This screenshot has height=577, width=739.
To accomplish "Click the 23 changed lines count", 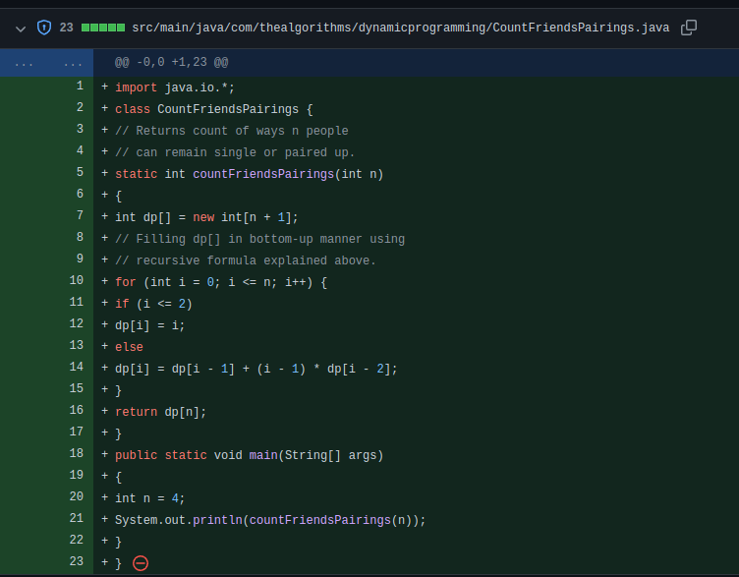I will (x=67, y=28).
